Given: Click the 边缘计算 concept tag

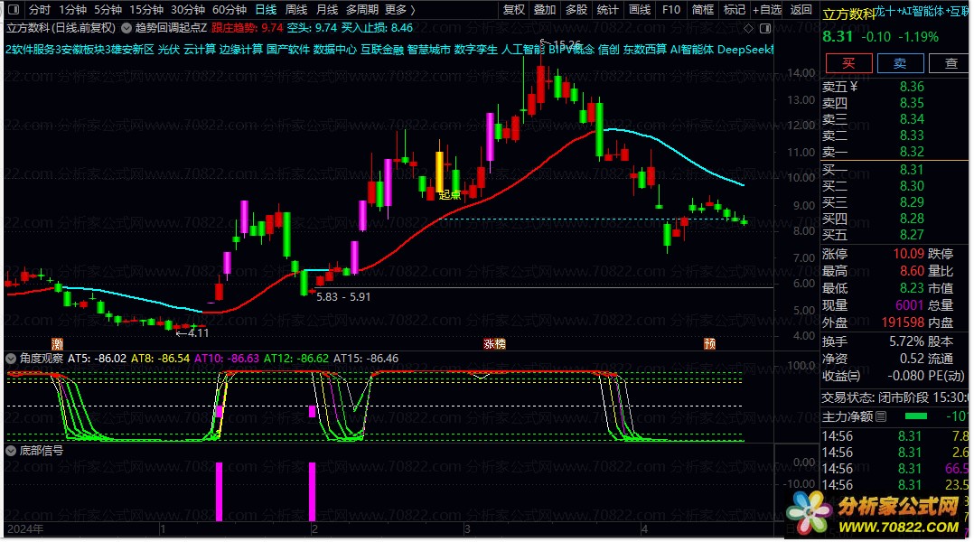Looking at the screenshot, I should [x=241, y=50].
